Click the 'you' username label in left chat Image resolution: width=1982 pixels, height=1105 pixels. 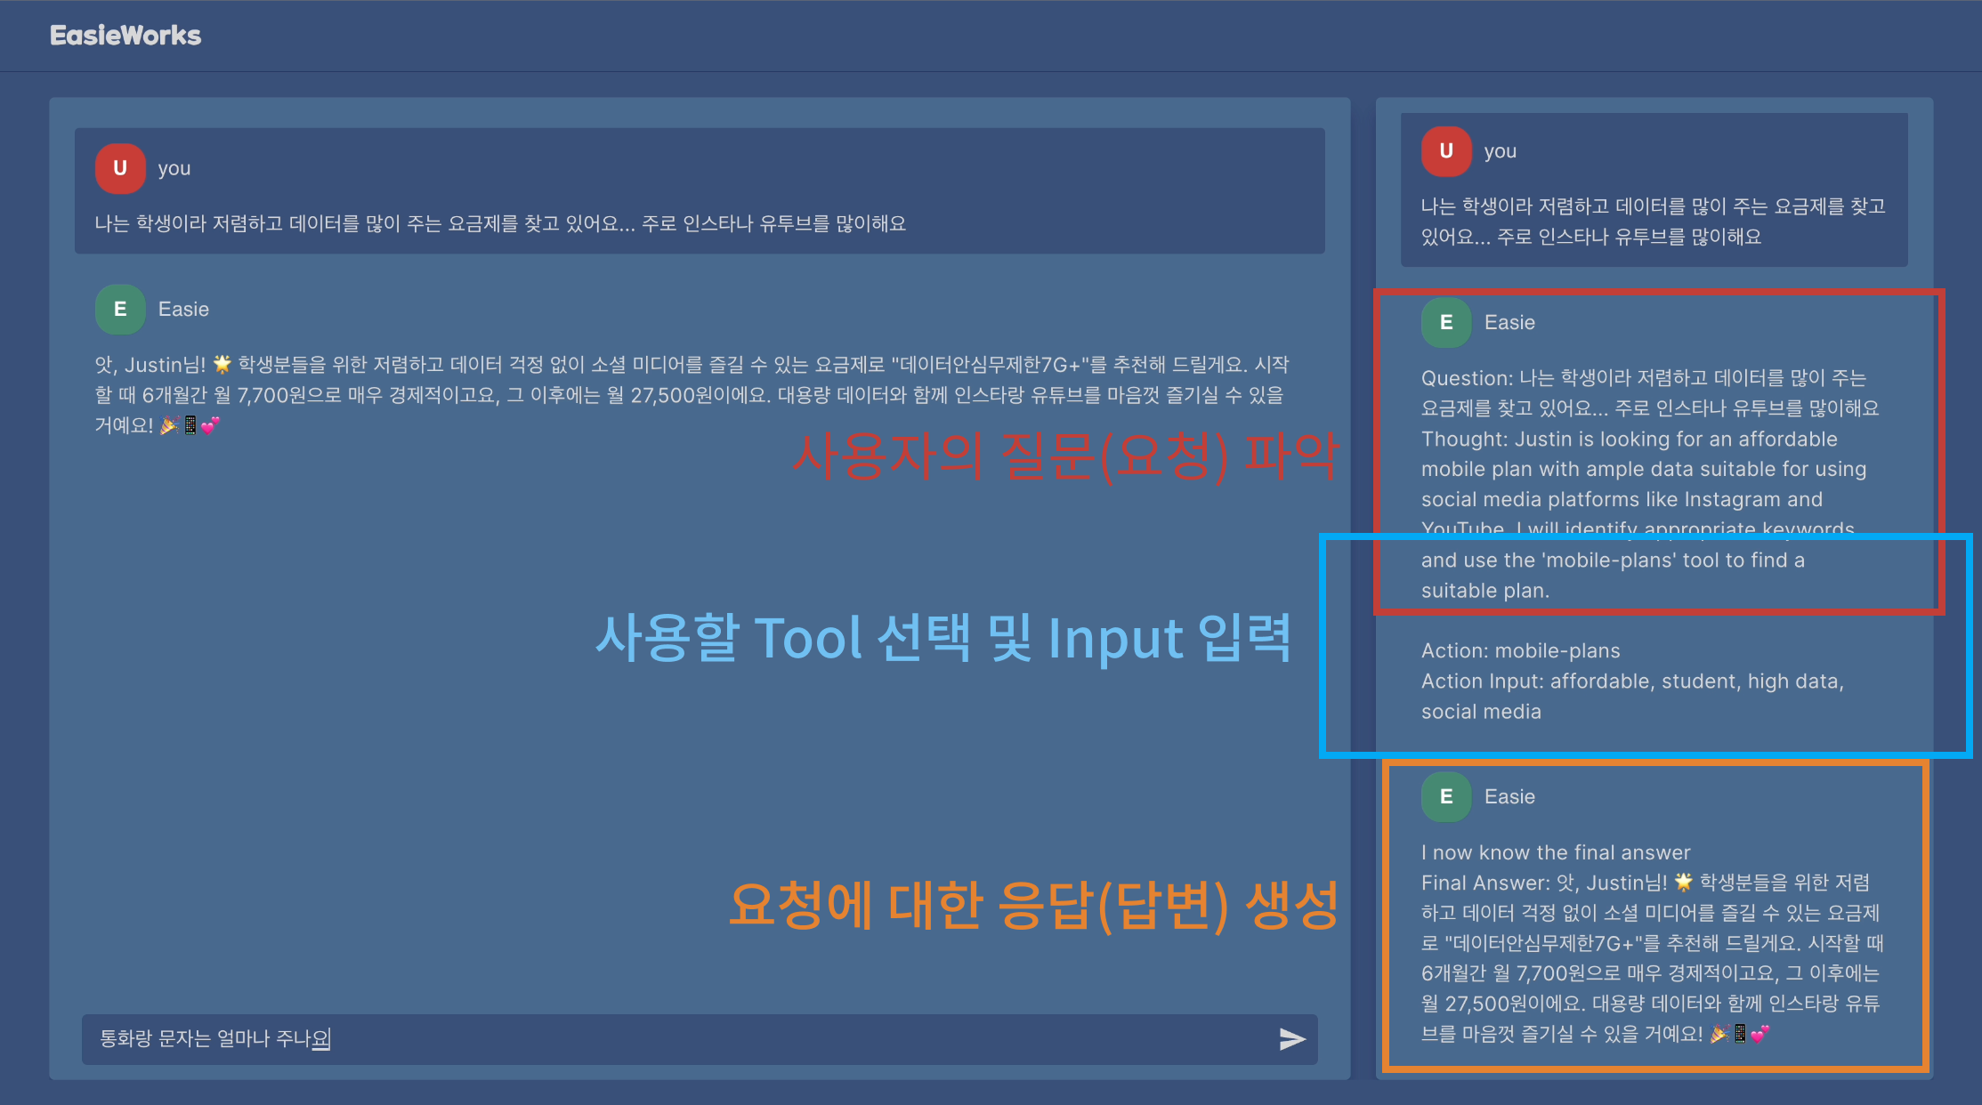174,168
